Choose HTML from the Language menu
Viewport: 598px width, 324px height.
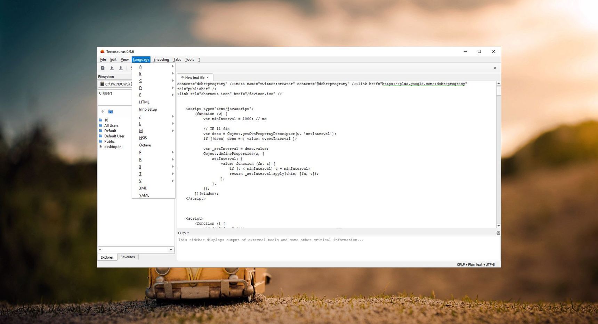click(153, 102)
